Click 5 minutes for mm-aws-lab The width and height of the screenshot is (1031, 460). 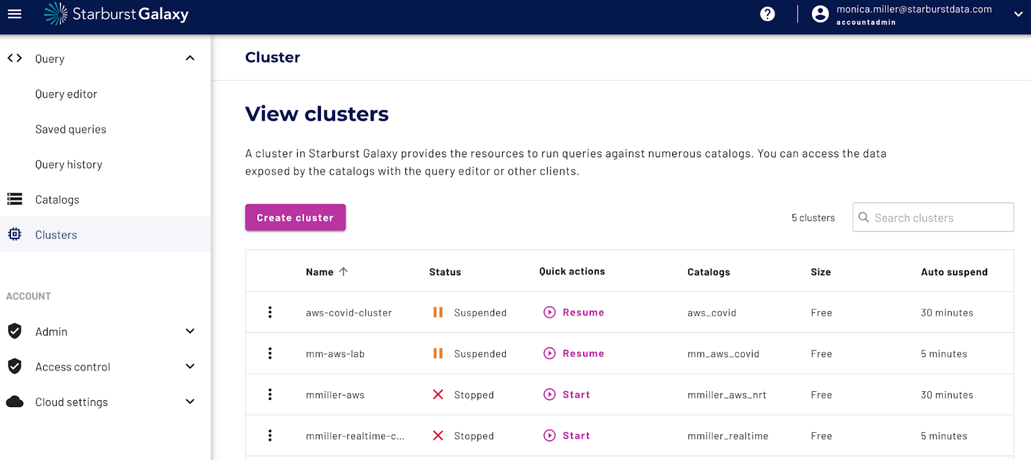tap(944, 354)
